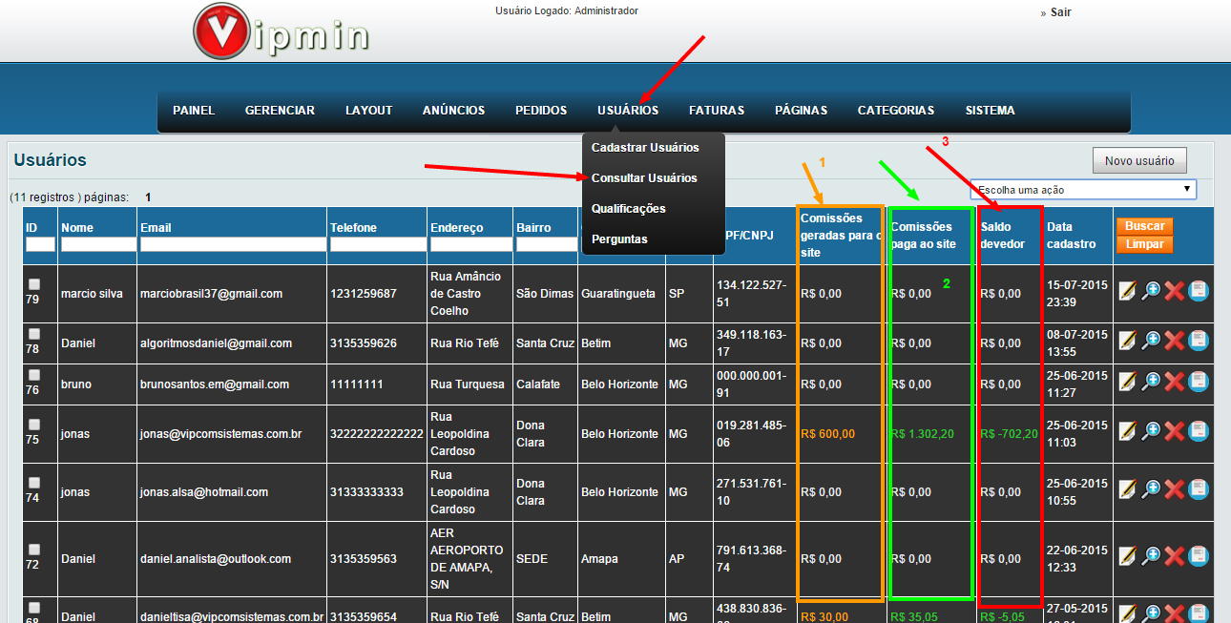
Task: Toggle the checkbox for user ID 74
Action: [34, 483]
